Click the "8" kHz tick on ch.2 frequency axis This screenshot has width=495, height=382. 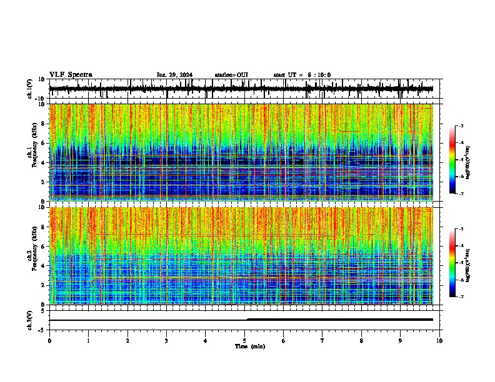tap(43, 227)
